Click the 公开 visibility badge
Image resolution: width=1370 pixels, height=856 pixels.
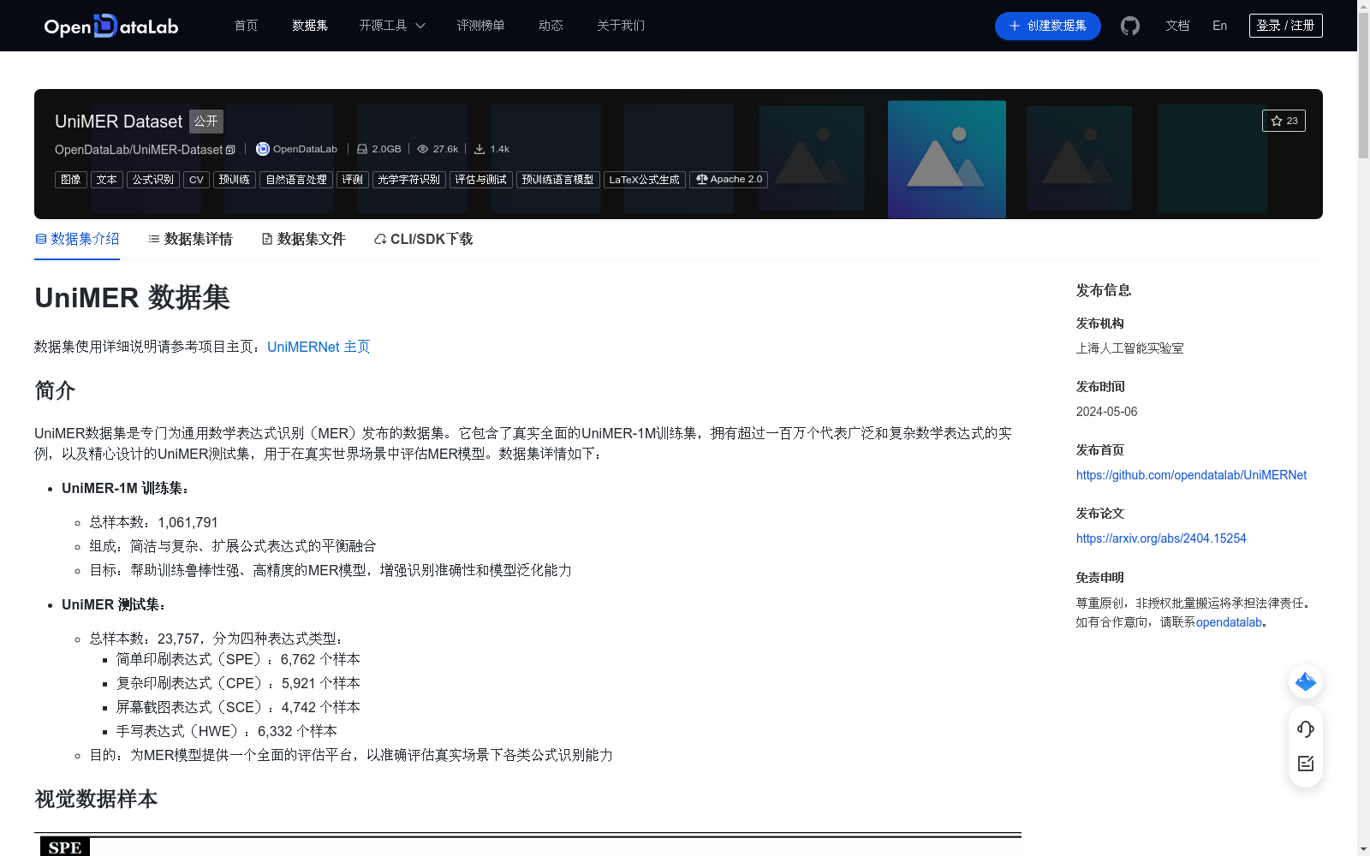point(206,122)
